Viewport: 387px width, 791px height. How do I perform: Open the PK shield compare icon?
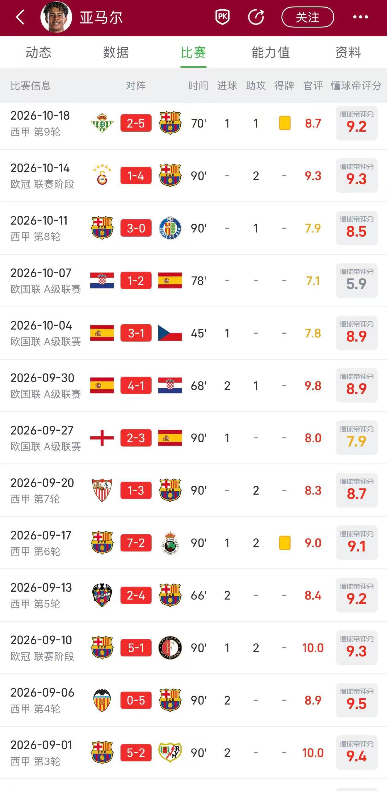coord(223,17)
